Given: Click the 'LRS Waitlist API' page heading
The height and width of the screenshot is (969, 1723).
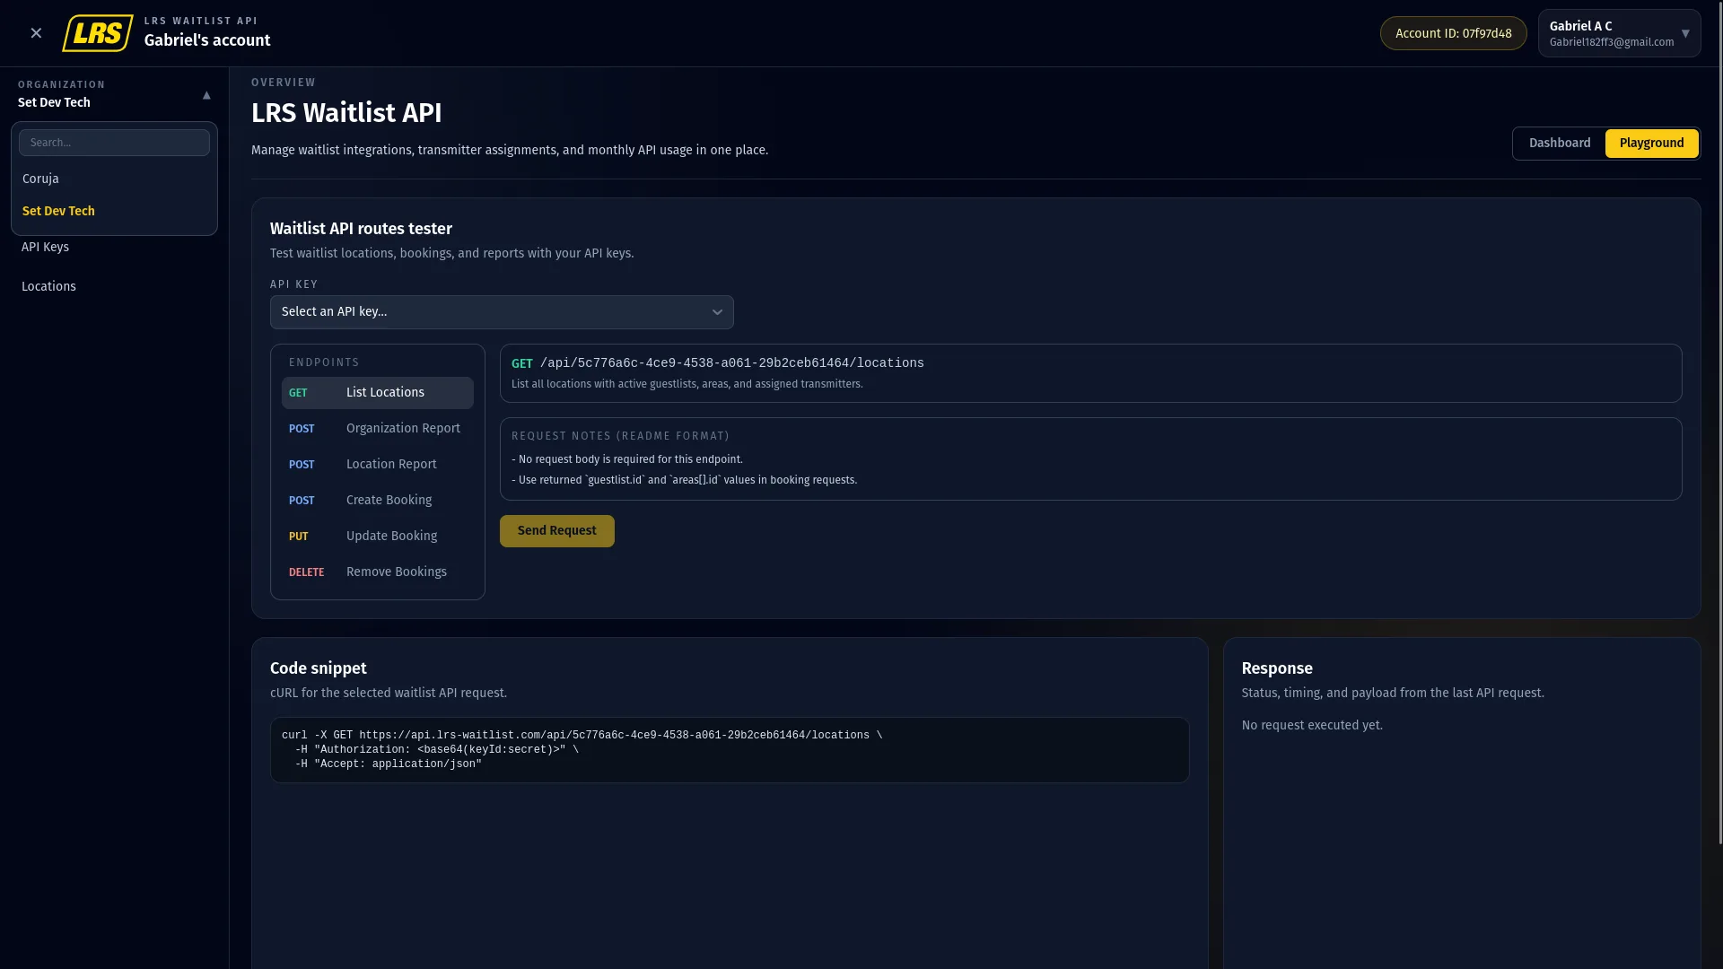Looking at the screenshot, I should (346, 113).
